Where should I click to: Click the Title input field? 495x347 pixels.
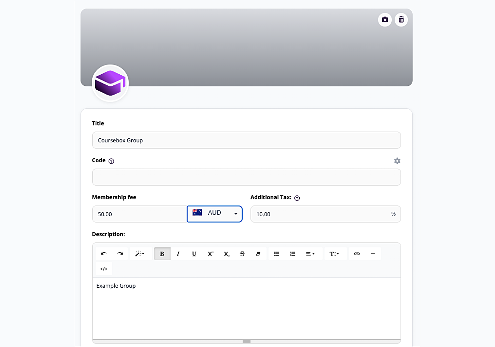(x=246, y=140)
